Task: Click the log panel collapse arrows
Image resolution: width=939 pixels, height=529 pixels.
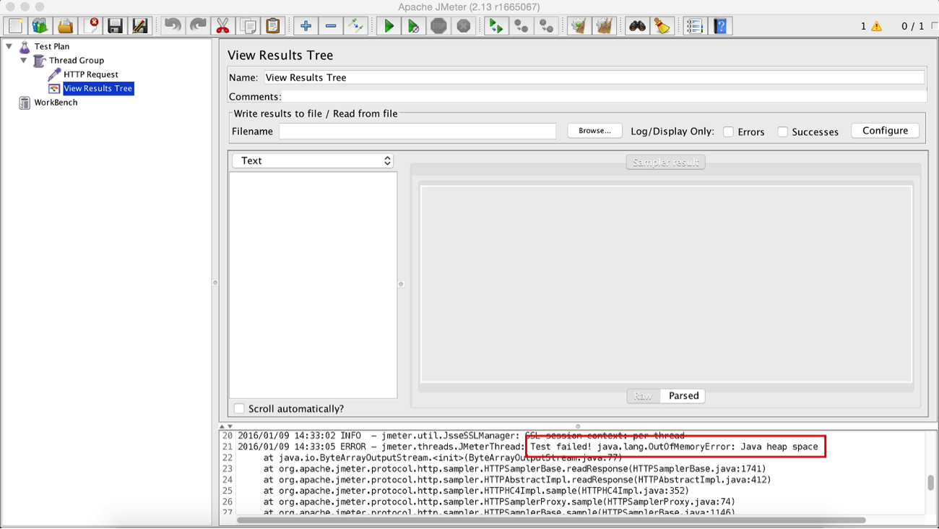Action: coord(226,426)
